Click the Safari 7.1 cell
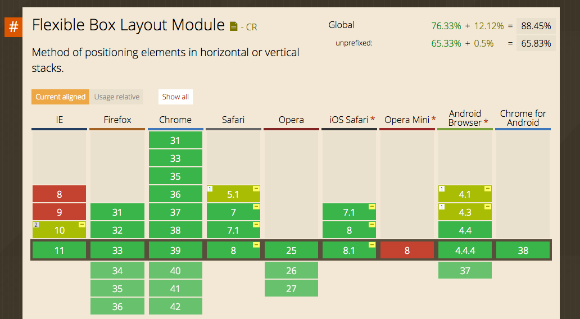 tap(233, 230)
